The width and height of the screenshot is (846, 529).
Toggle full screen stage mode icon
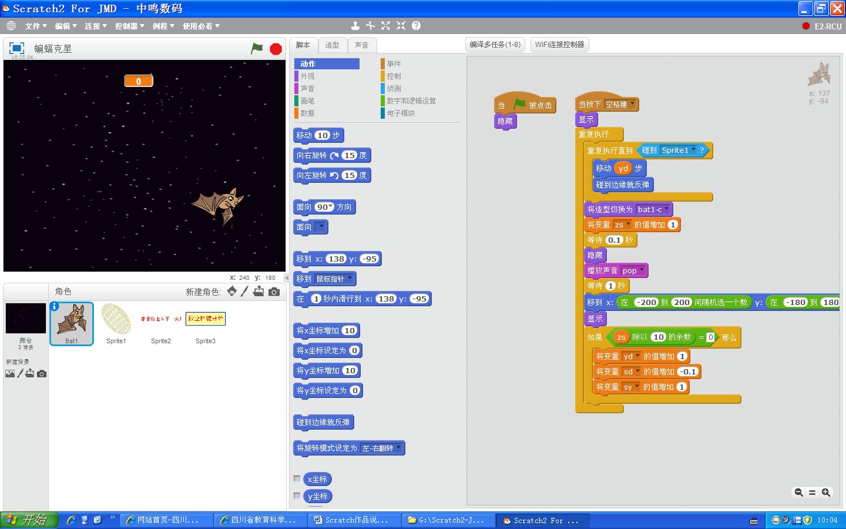[x=16, y=48]
